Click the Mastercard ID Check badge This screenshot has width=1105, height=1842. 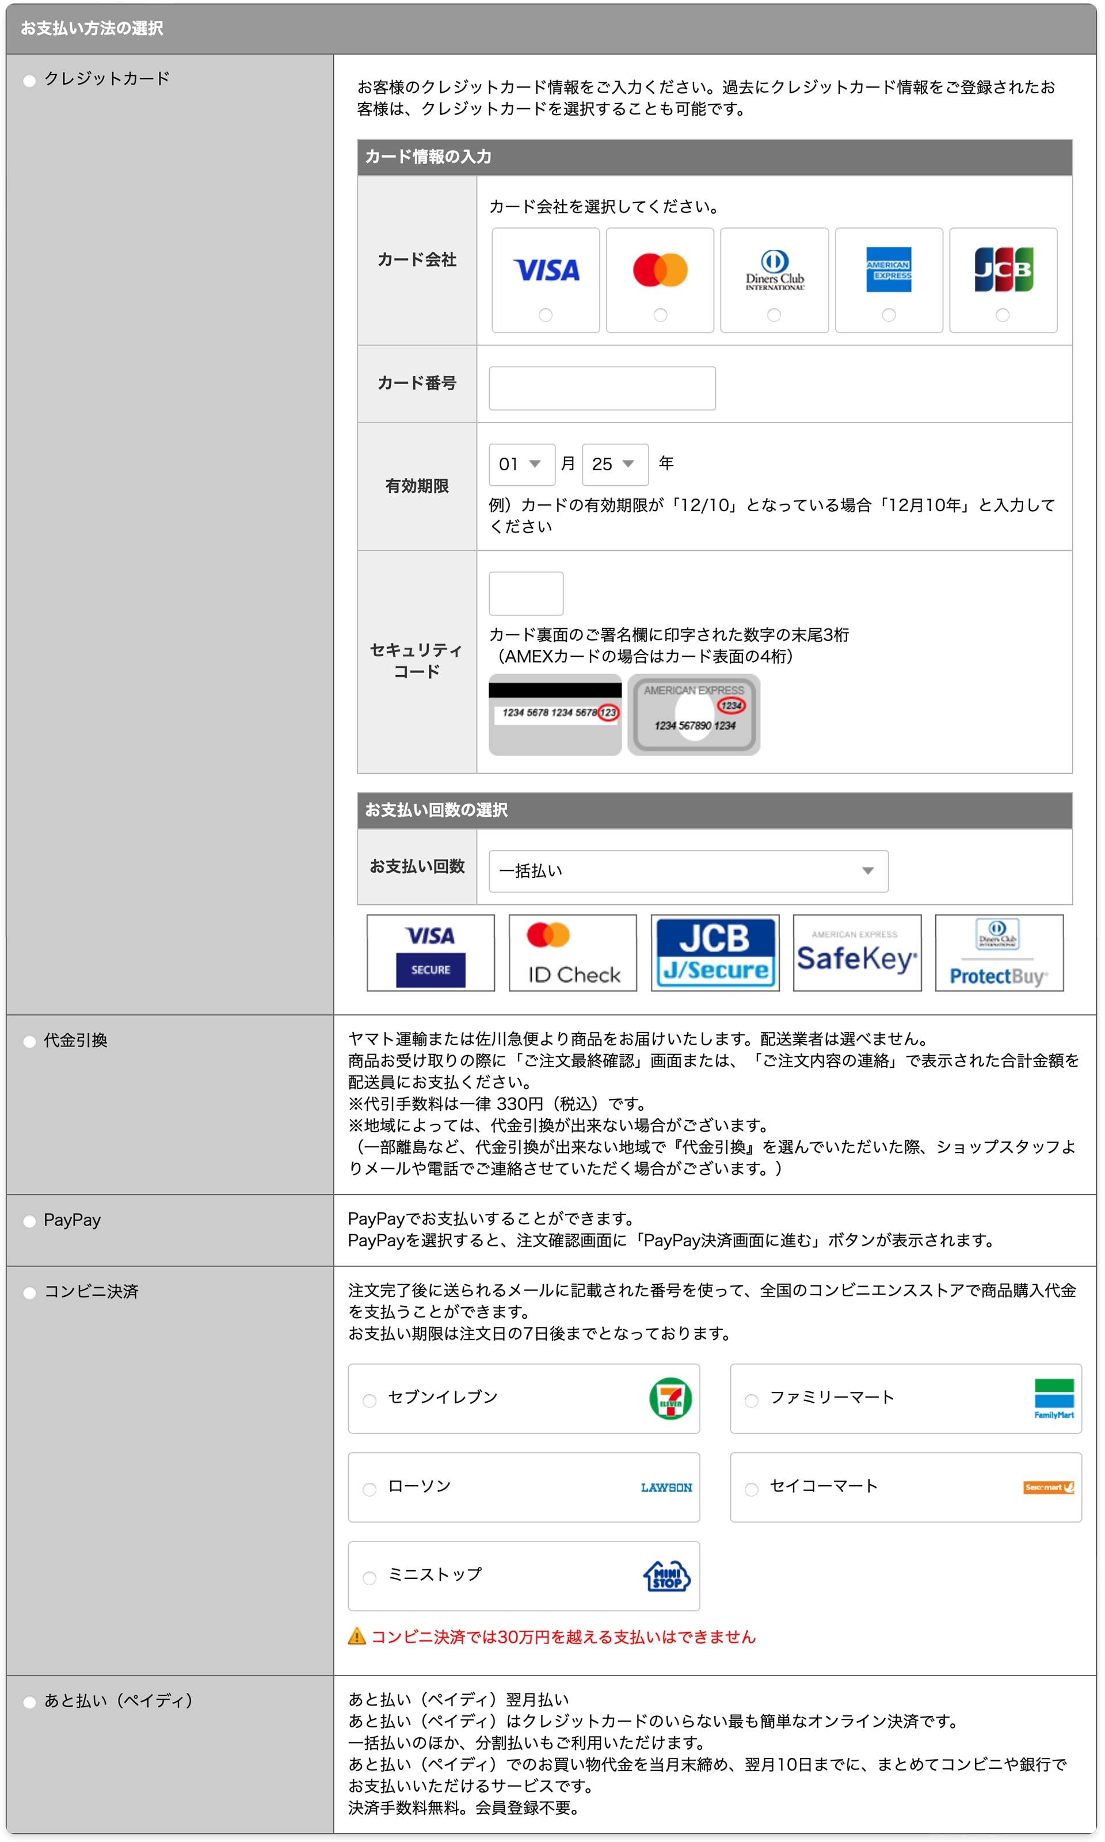573,952
